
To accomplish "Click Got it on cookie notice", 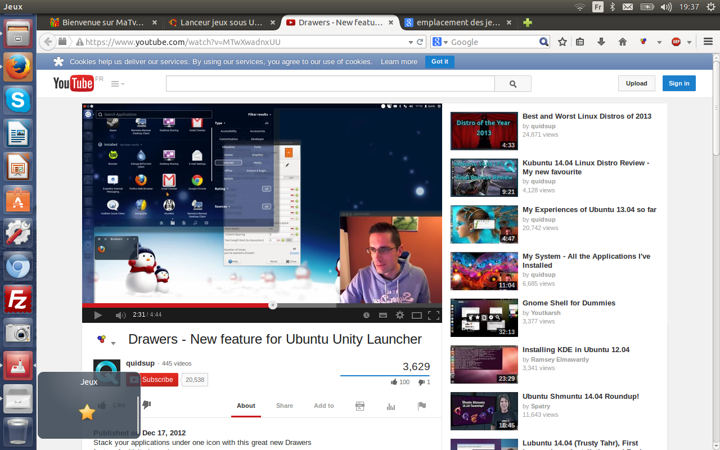I will (x=440, y=61).
